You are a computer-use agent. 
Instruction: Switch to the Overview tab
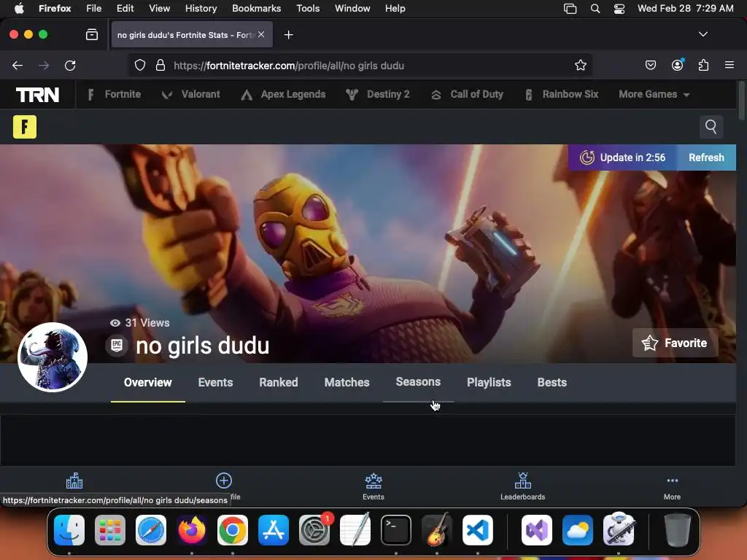tap(147, 382)
